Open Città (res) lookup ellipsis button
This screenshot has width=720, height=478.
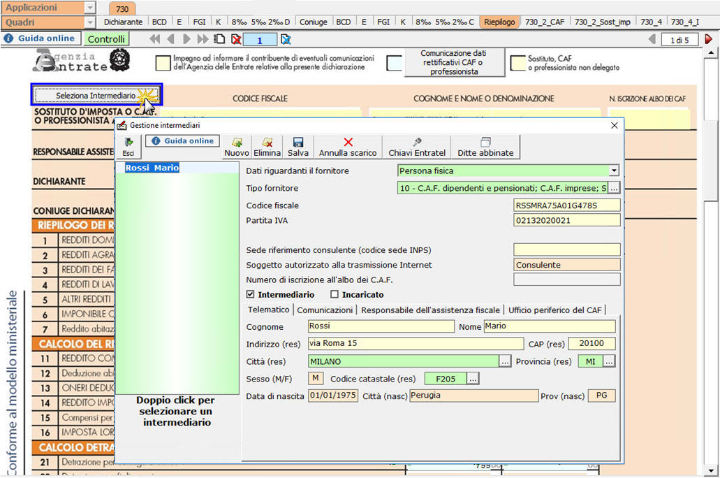[x=505, y=361]
